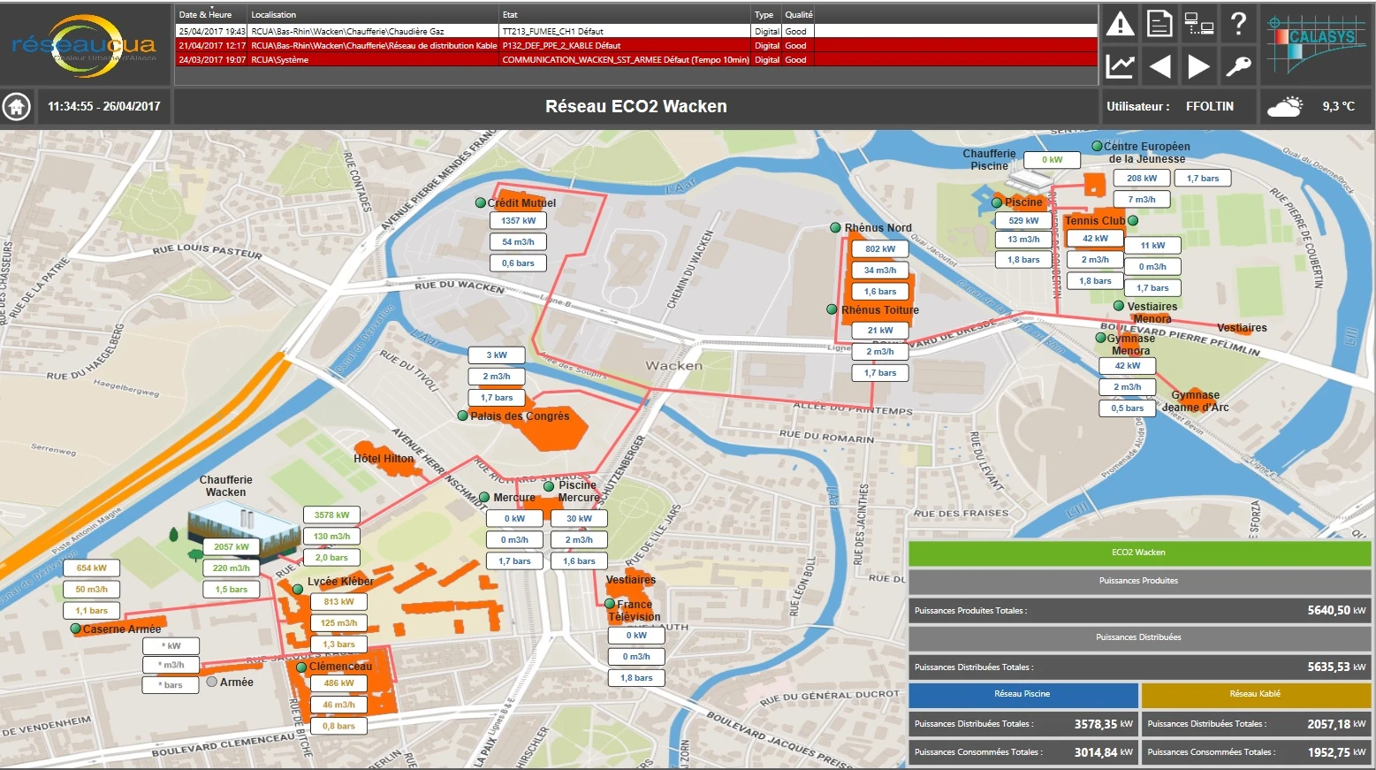Image resolution: width=1376 pixels, height=770 pixels.
Task: Switch to the Réseau Kablé tab
Action: (1254, 695)
